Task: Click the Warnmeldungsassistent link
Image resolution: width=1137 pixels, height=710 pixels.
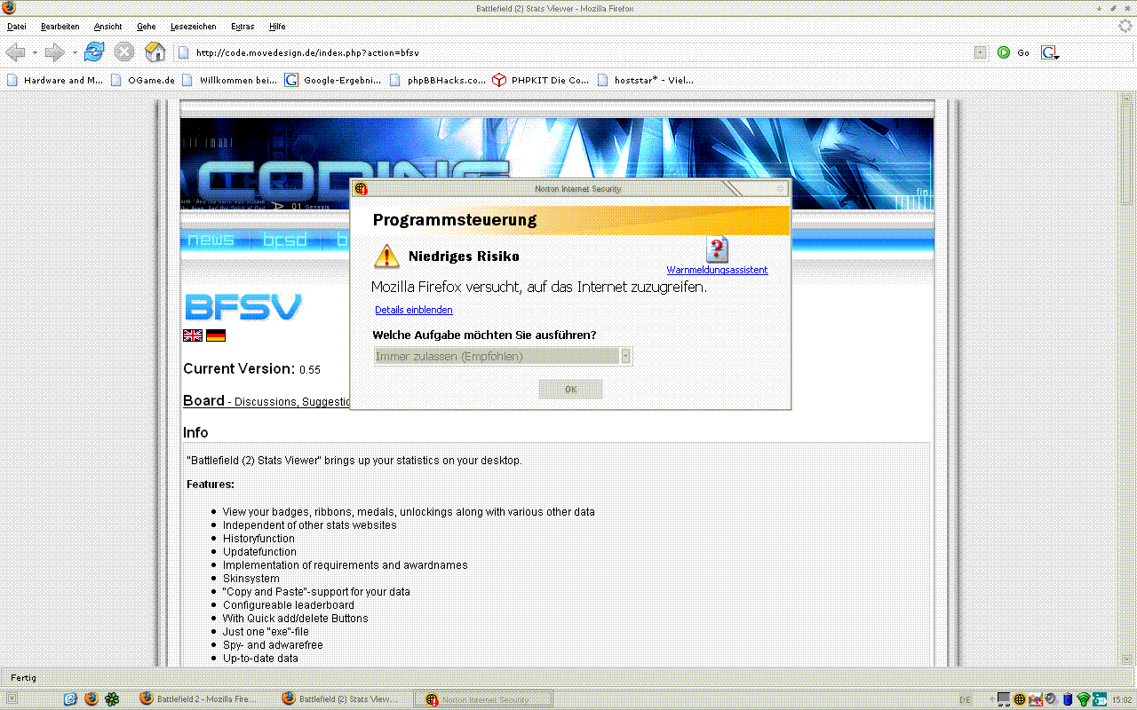Action: point(717,270)
